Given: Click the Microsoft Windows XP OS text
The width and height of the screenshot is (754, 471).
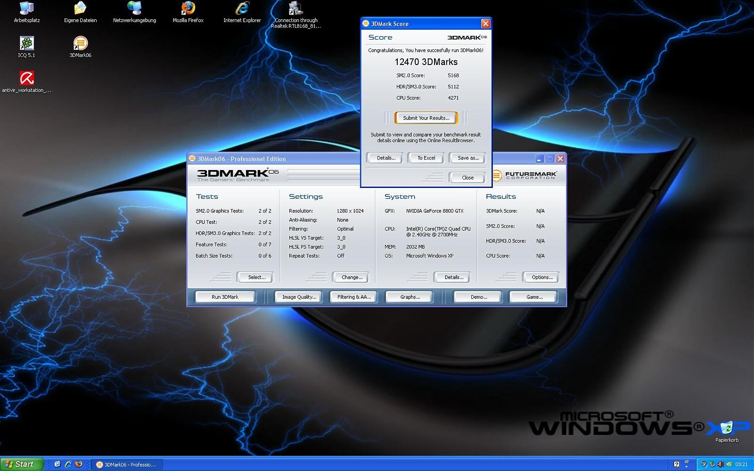Looking at the screenshot, I should pos(430,256).
